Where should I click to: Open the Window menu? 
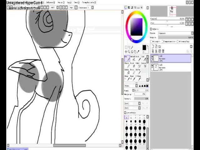[x=77, y=2]
